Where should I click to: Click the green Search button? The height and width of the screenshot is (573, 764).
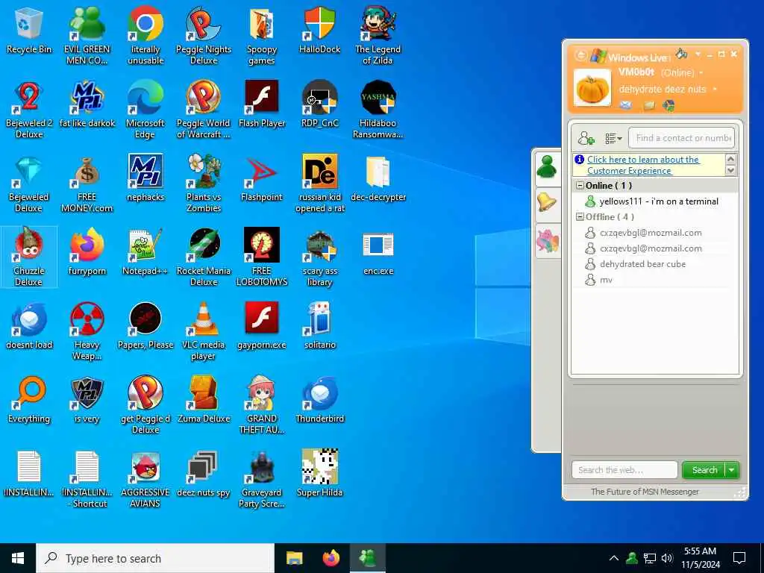pos(704,470)
